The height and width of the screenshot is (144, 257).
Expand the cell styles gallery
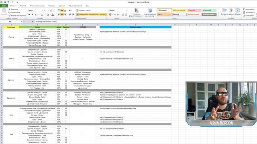tap(218, 15)
